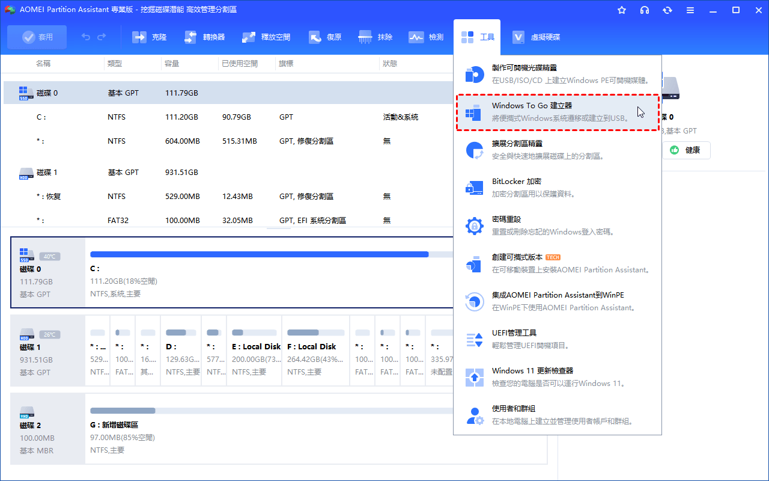Screen dimensions: 769x481
Task: Select UEFI管理工具 menu item
Action: pos(558,339)
